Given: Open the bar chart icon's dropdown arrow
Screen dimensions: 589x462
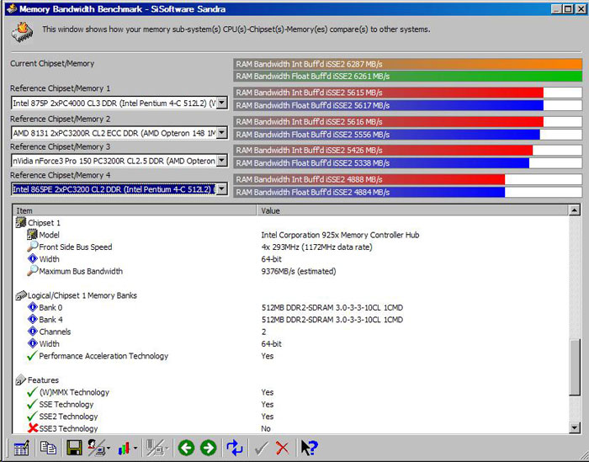Looking at the screenshot, I should click(135, 448).
